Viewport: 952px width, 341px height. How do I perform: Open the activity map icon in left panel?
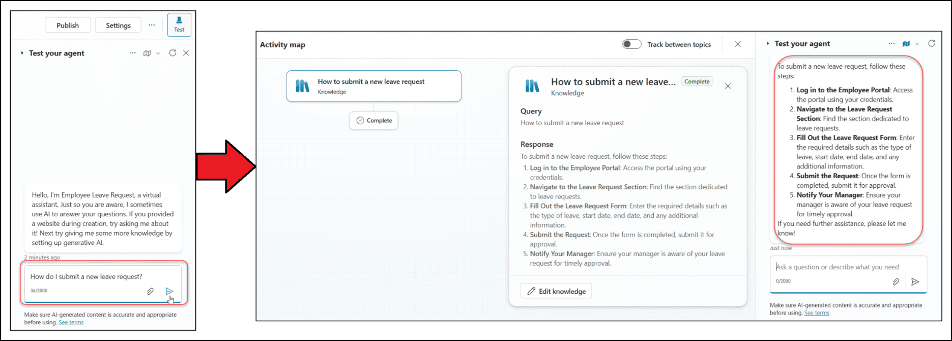pos(147,53)
